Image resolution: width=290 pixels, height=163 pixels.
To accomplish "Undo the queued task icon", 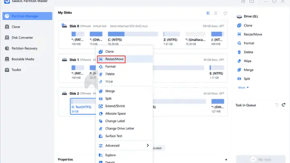I will click(277, 105).
